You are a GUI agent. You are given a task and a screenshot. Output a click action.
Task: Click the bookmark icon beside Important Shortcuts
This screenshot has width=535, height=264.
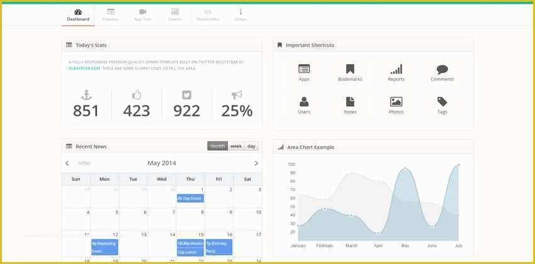click(280, 45)
